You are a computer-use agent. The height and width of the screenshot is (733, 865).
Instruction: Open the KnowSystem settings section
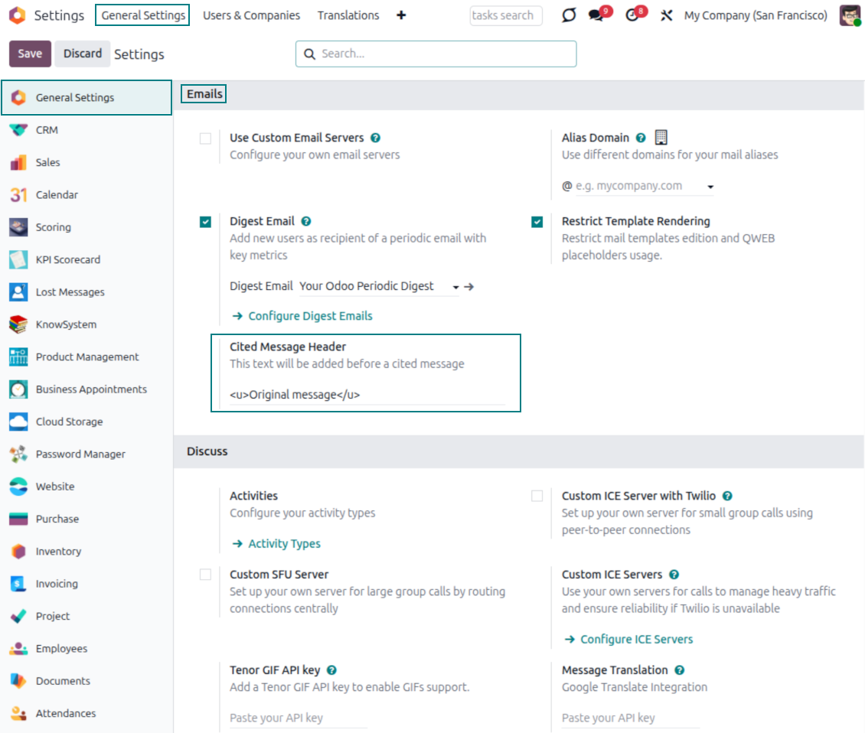67,324
